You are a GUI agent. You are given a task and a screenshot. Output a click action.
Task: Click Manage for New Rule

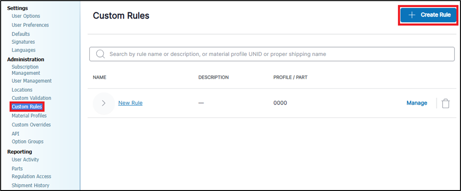pos(417,103)
